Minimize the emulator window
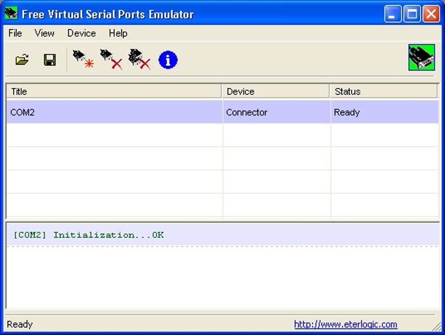Image resolution: width=445 pixels, height=335 pixels. click(393, 14)
